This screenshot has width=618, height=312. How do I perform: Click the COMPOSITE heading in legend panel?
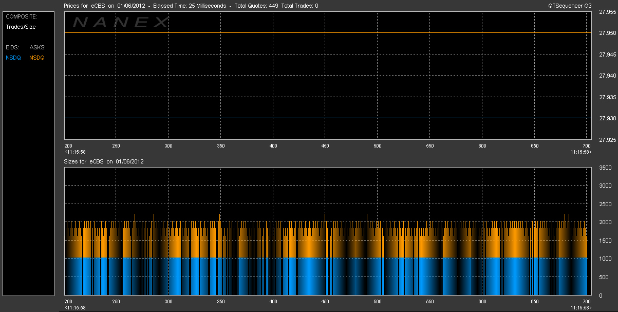(x=21, y=16)
